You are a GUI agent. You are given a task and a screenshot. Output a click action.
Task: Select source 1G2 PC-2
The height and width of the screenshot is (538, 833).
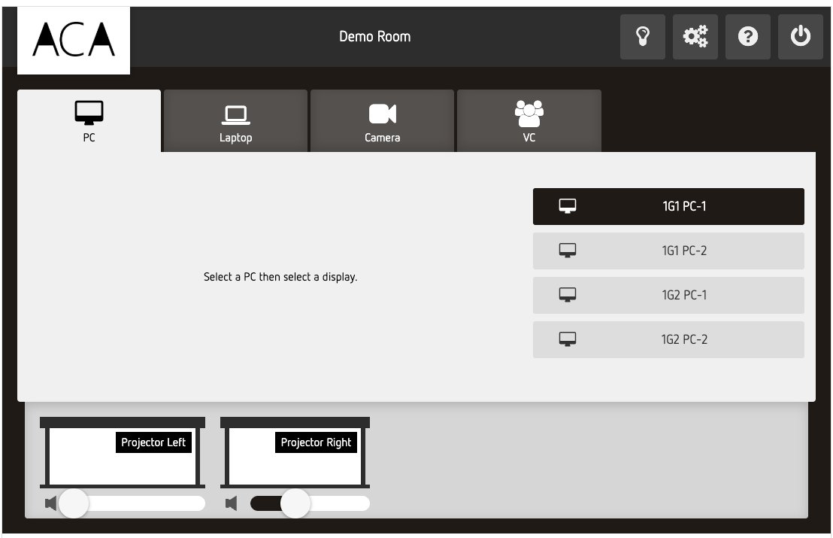[x=668, y=339]
